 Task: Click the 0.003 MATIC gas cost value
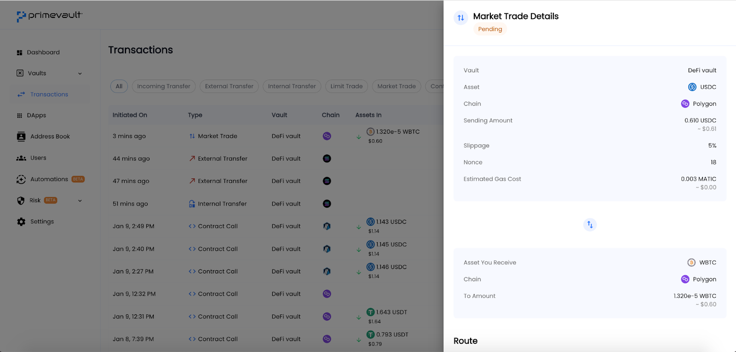pos(698,179)
